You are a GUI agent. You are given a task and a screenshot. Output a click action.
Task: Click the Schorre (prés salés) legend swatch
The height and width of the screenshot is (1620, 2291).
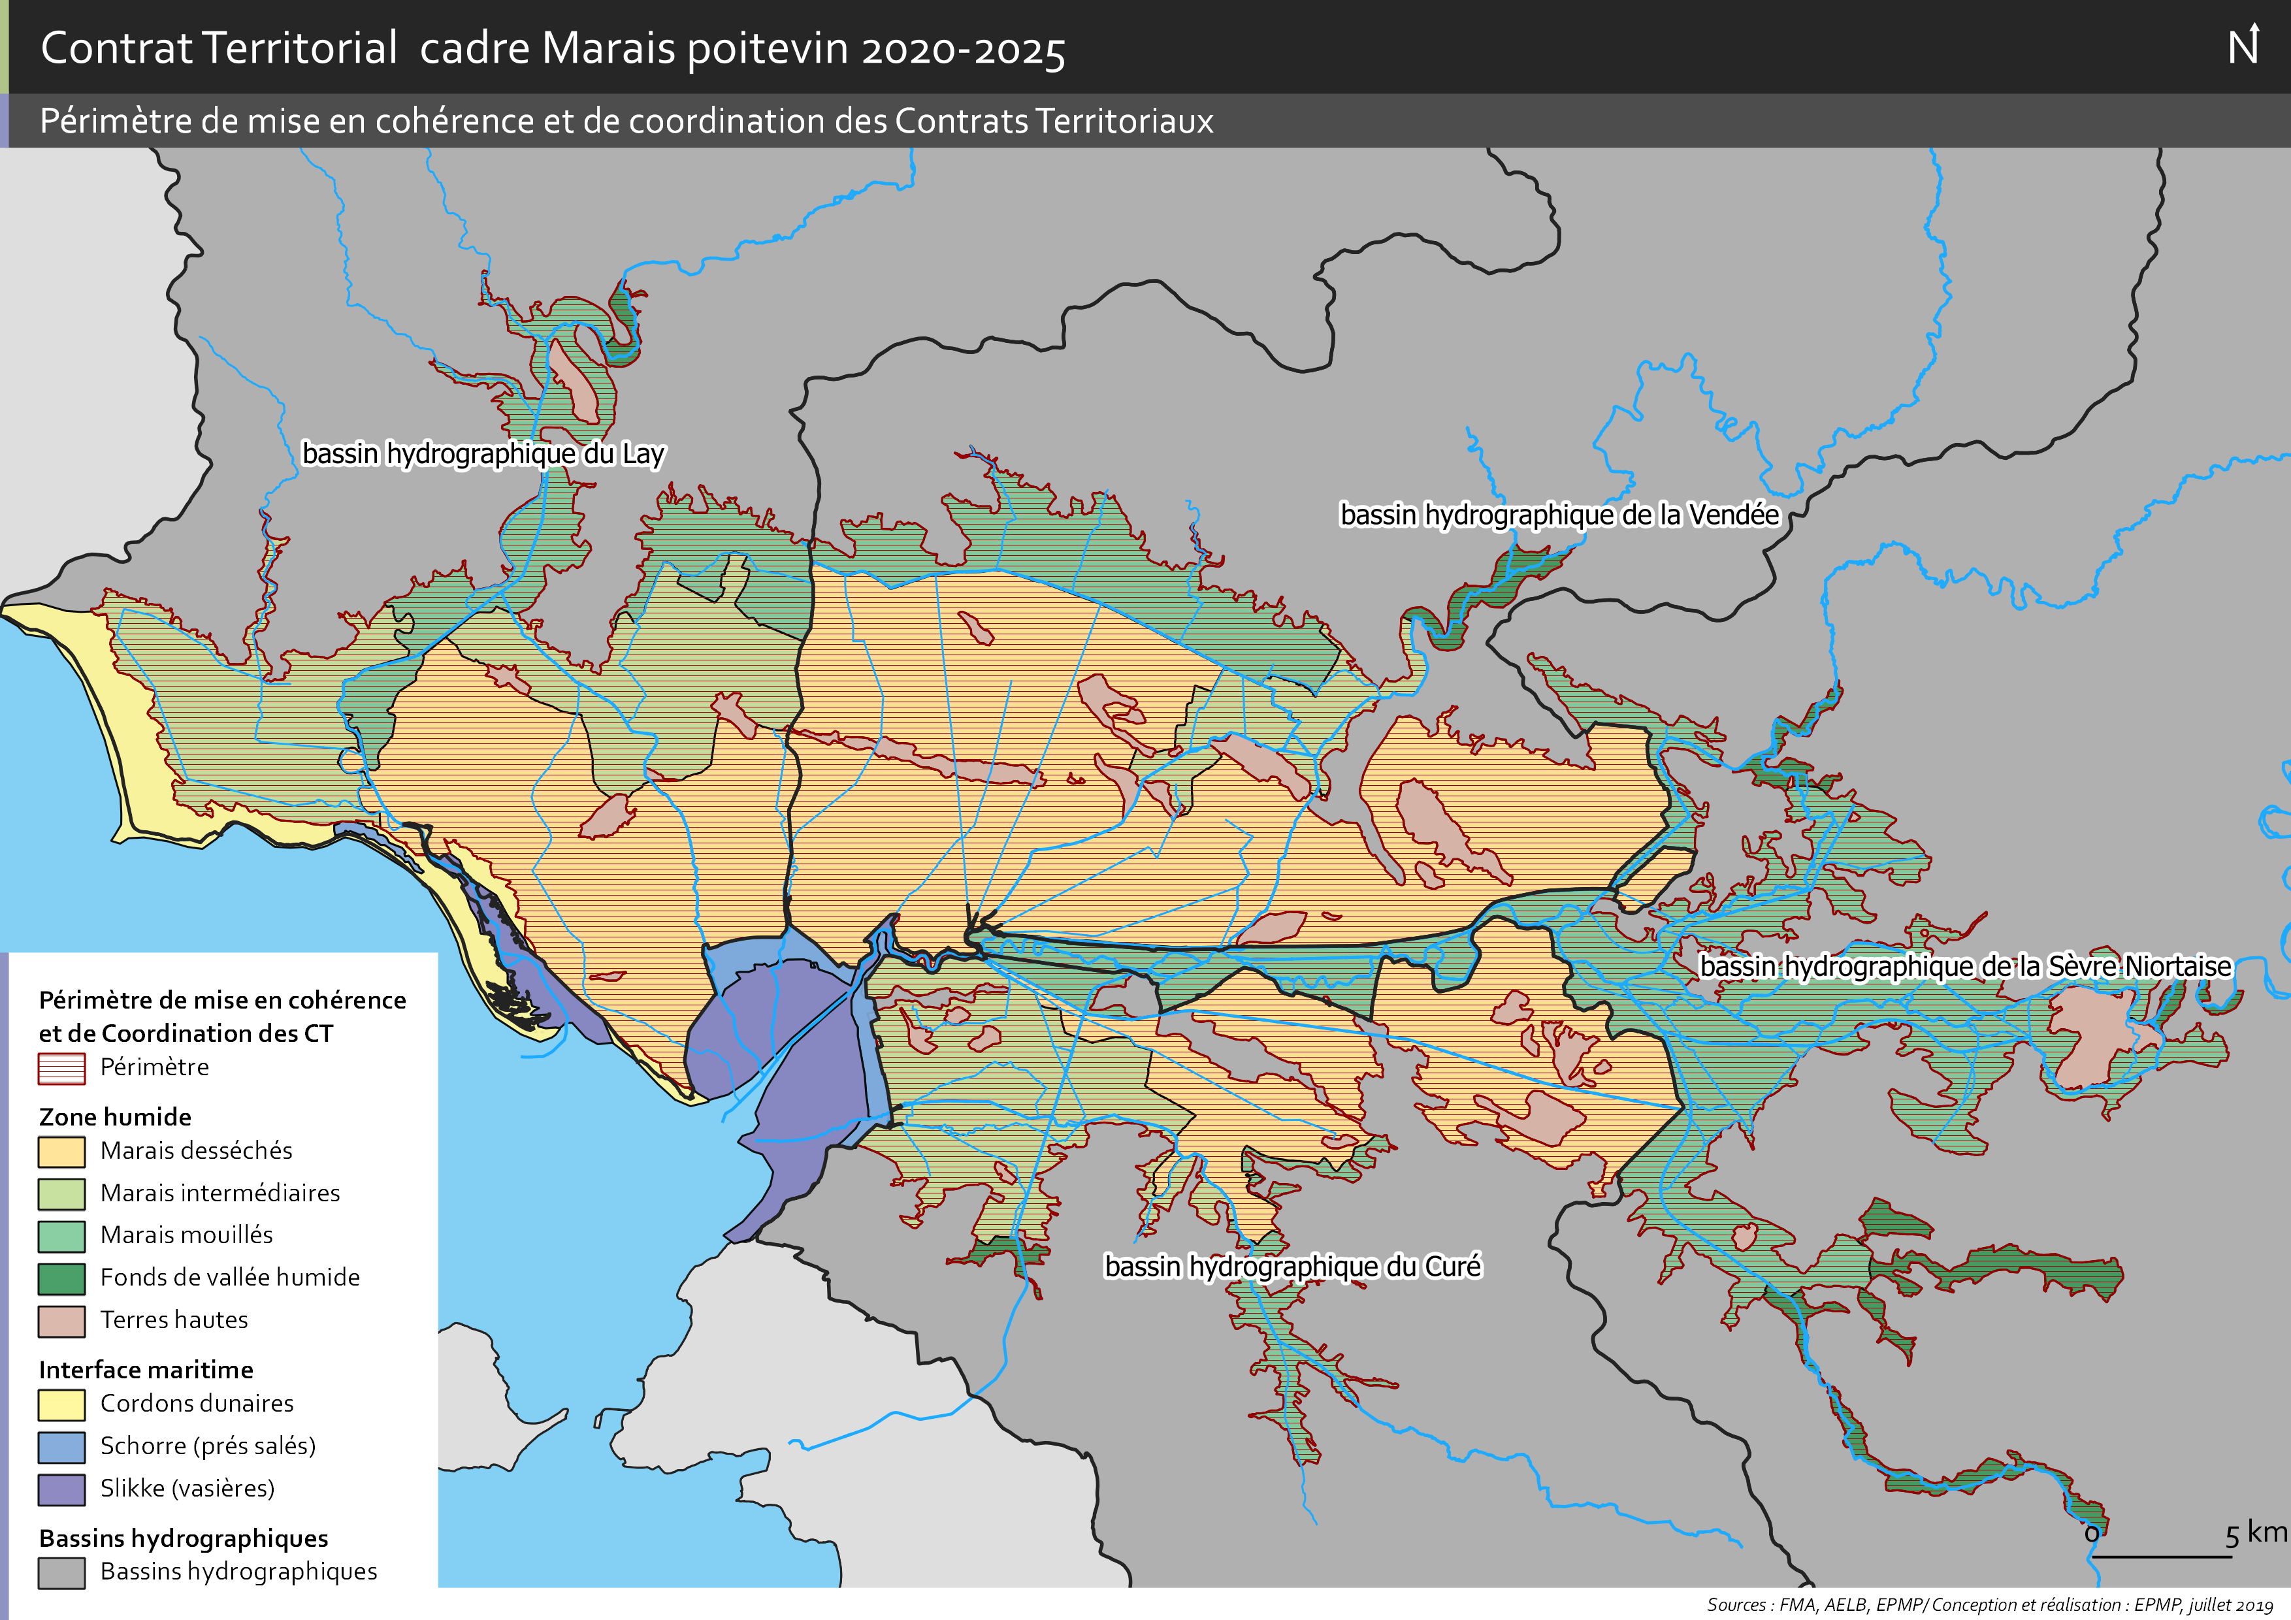pyautogui.click(x=61, y=1446)
